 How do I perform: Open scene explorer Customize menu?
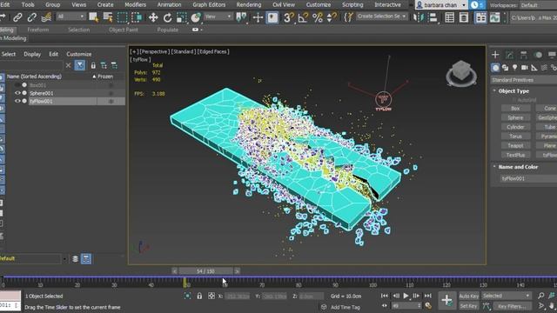pos(79,54)
